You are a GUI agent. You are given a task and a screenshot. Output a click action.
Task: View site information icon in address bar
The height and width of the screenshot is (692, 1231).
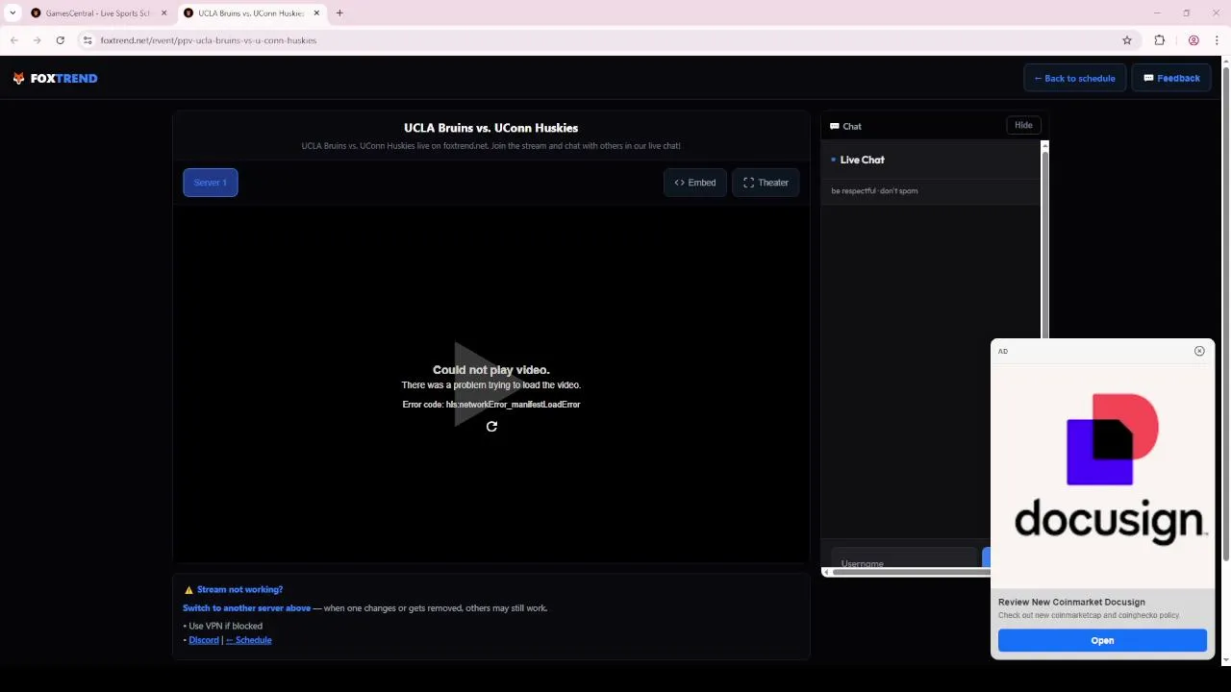(87, 40)
